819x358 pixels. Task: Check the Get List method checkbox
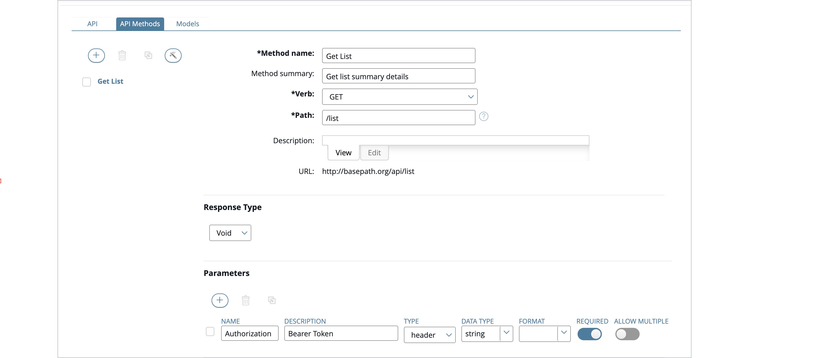pyautogui.click(x=87, y=82)
